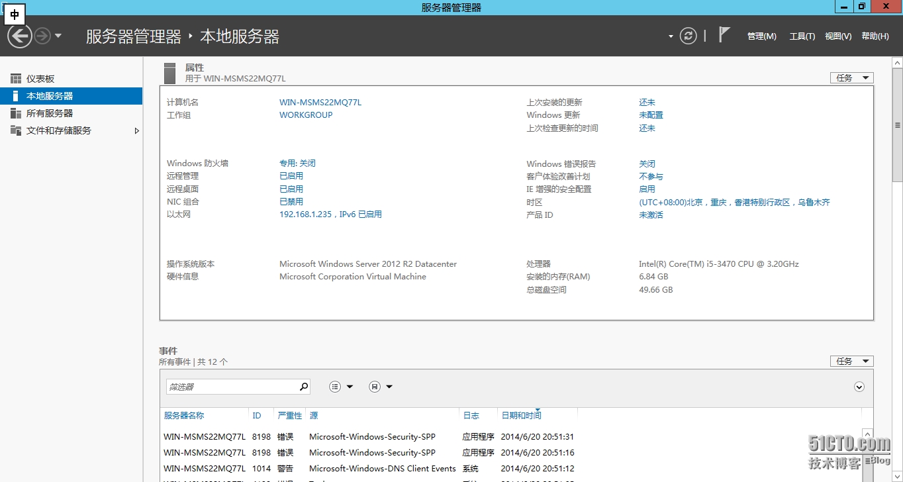Viewport: 903px width, 482px height.
Task: Click 远程桌面 已启用 link
Action: (x=291, y=189)
